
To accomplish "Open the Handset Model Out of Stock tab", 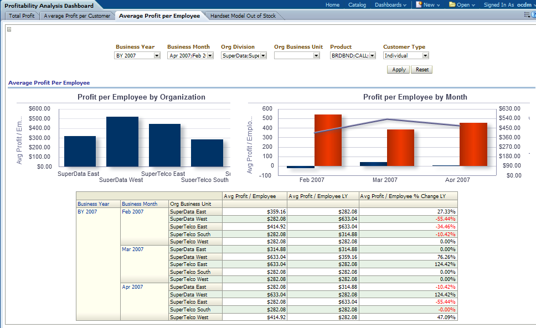I will tap(243, 16).
